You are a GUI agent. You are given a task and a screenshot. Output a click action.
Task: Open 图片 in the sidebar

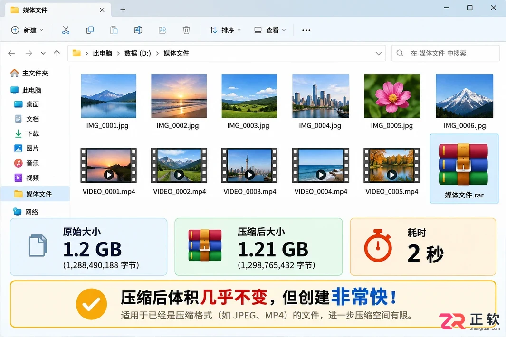[x=27, y=149]
